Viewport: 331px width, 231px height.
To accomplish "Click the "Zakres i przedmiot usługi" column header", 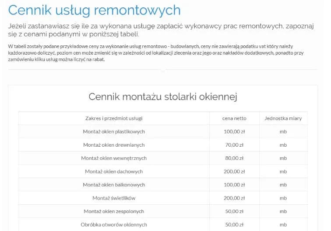I will tap(114, 118).
